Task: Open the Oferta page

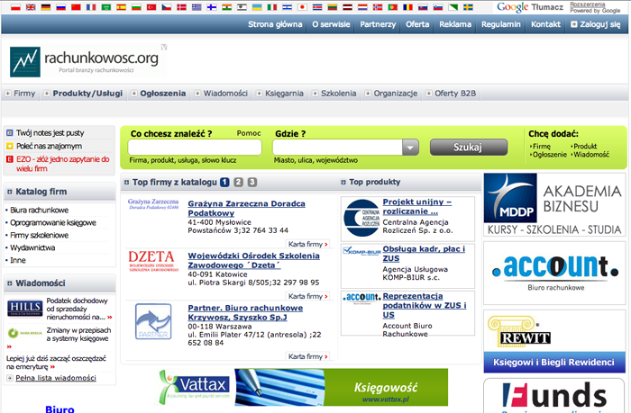Action: [417, 24]
